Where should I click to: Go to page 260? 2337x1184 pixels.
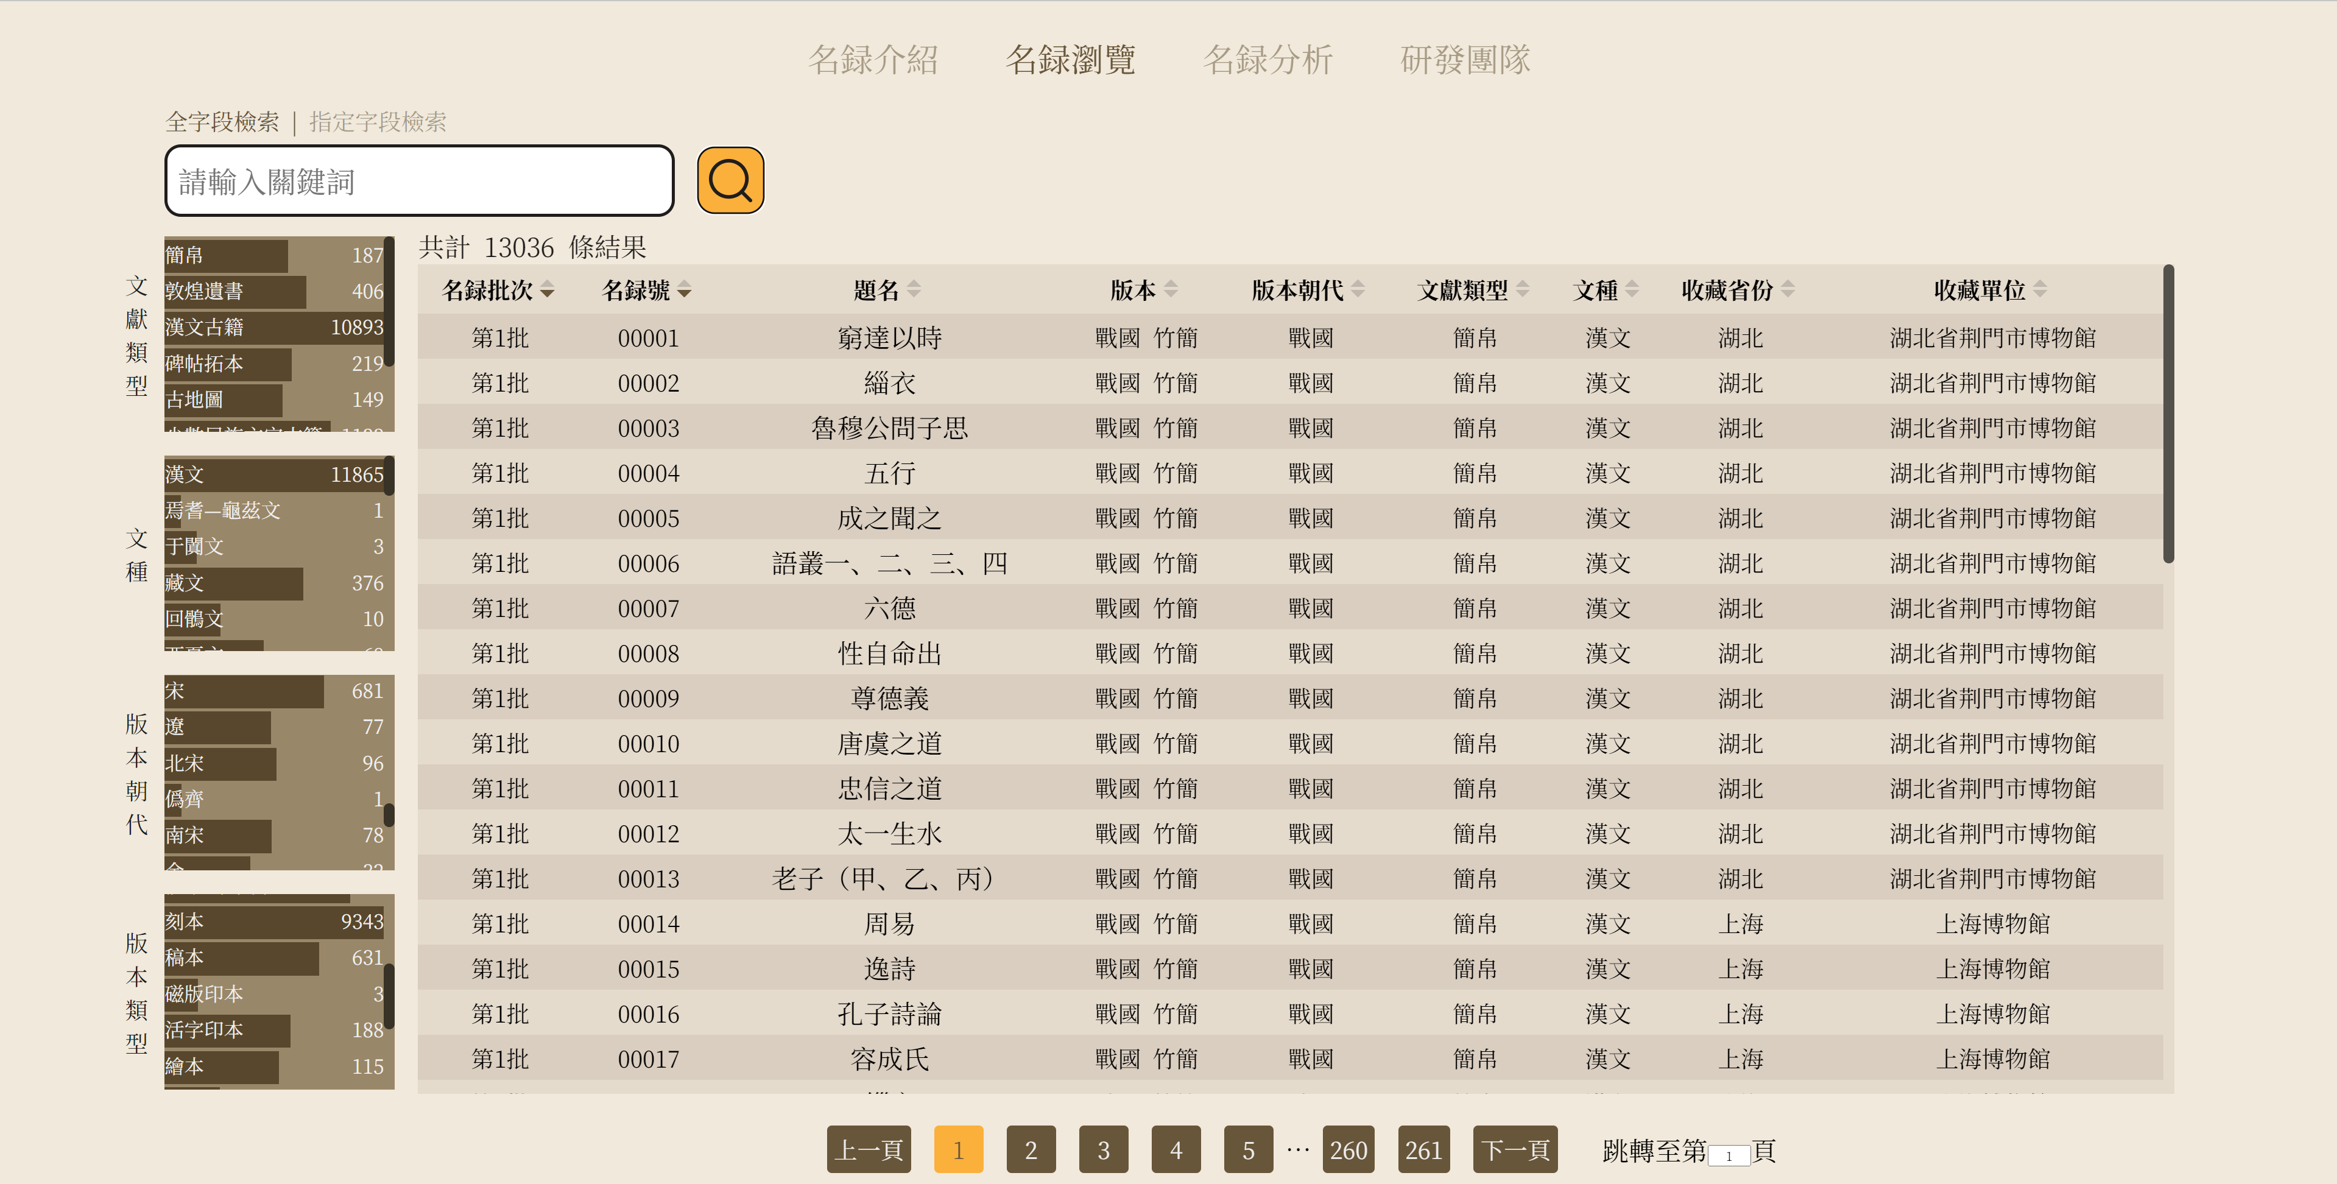[1348, 1149]
